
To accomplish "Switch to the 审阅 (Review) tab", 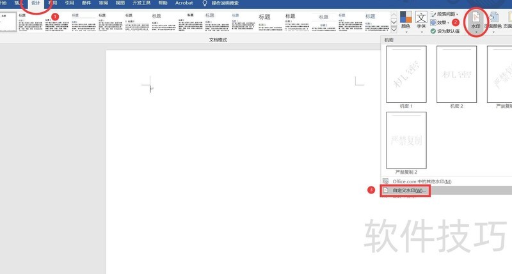I will click(104, 3).
